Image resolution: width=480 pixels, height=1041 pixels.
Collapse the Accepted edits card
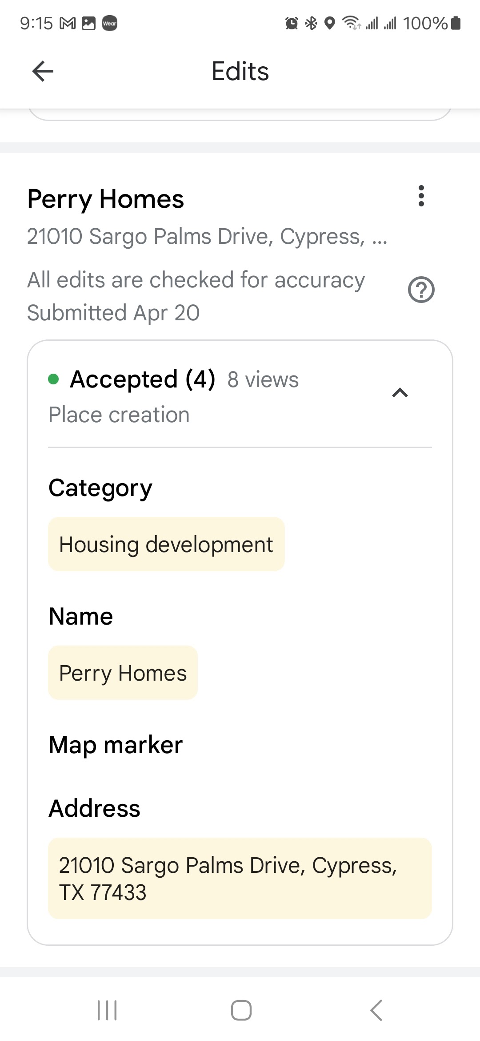pyautogui.click(x=400, y=393)
